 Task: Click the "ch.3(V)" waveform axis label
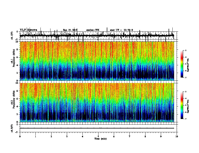[x=12, y=128]
